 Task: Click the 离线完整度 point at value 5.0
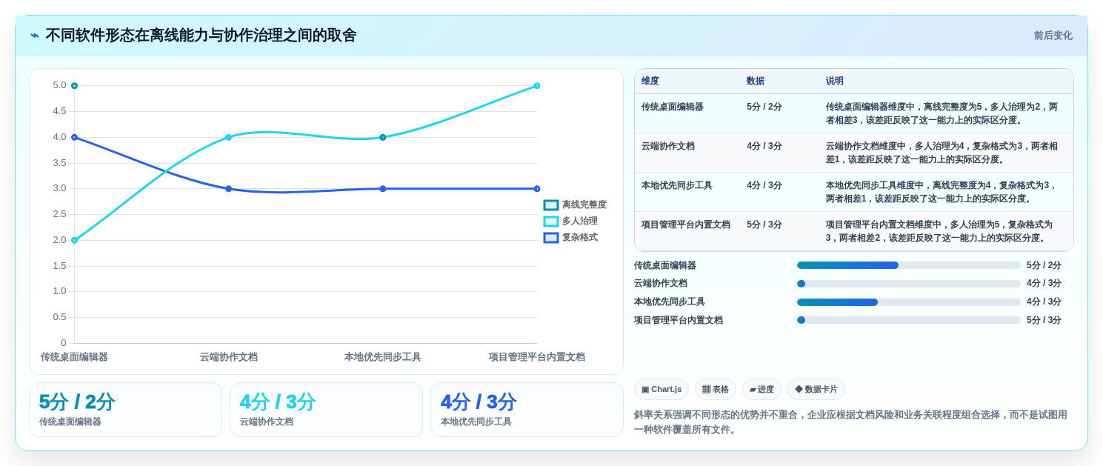coord(74,86)
